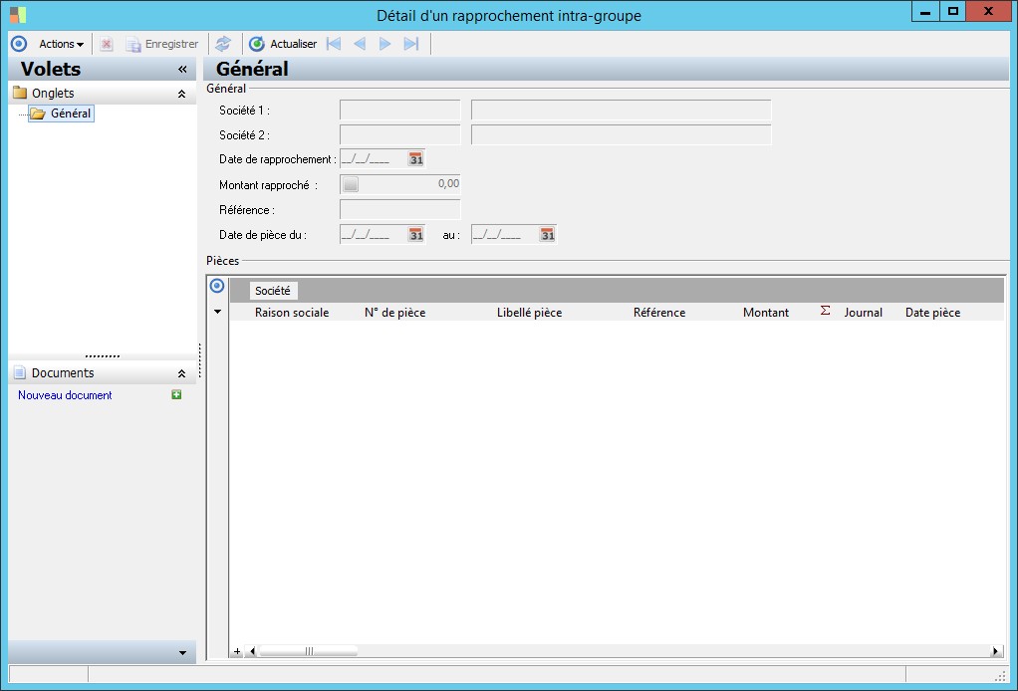This screenshot has height=691, width=1018.
Task: Go to previous record arrow
Action: pos(360,44)
